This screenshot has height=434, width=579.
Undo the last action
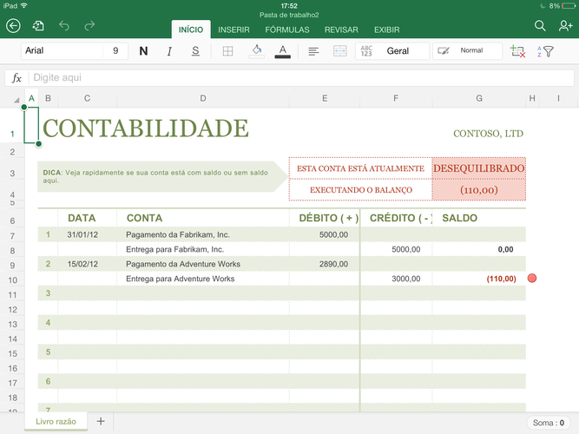pos(64,26)
